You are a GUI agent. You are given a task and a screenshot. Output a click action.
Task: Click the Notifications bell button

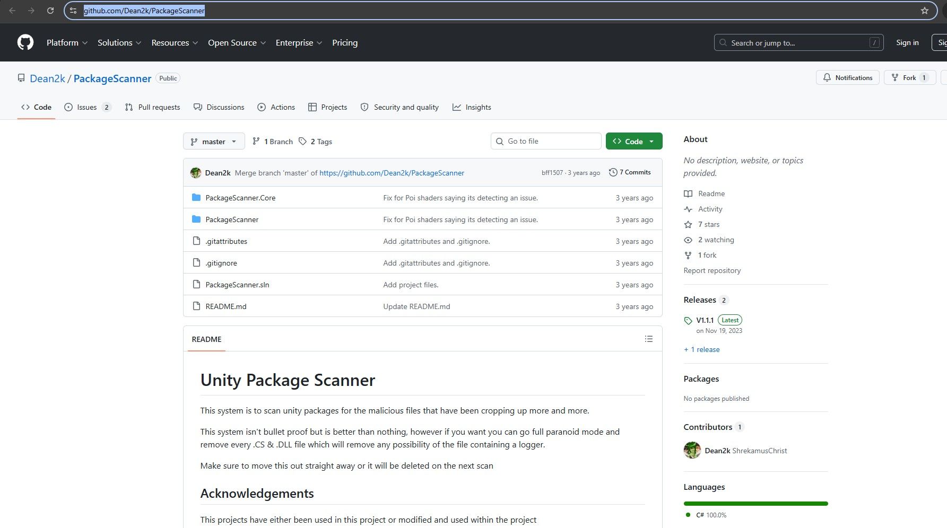point(848,78)
